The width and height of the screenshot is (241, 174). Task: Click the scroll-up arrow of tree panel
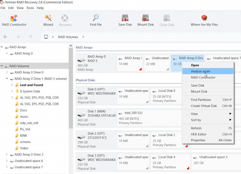71,46
